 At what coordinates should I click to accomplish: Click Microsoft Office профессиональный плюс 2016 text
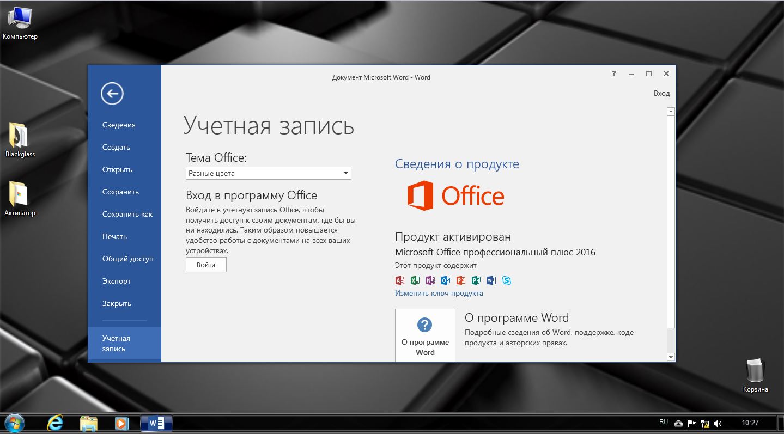(495, 252)
